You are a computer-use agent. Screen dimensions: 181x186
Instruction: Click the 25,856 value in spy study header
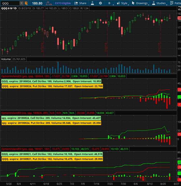tap(90, 113)
